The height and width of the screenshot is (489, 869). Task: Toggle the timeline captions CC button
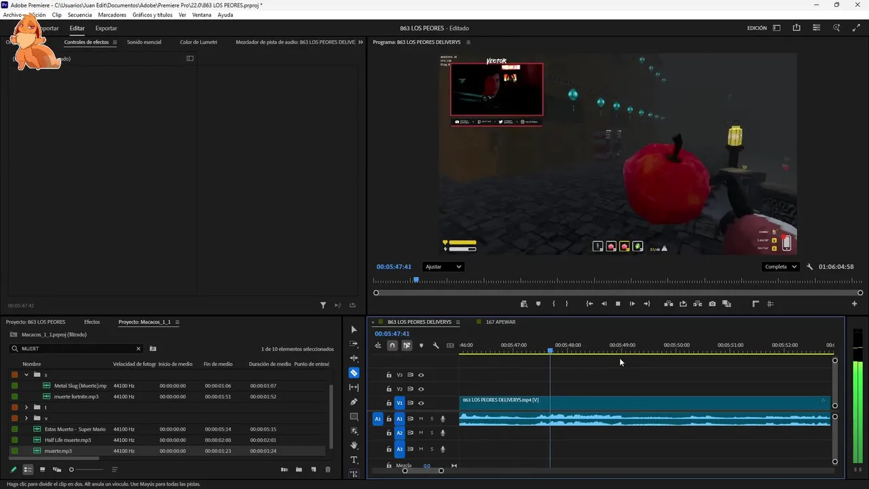click(x=450, y=345)
